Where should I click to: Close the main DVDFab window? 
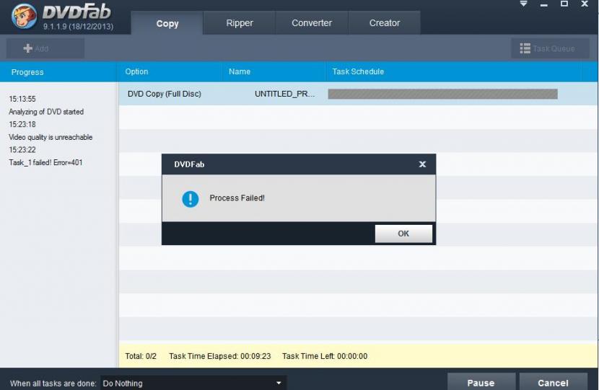pos(585,4)
